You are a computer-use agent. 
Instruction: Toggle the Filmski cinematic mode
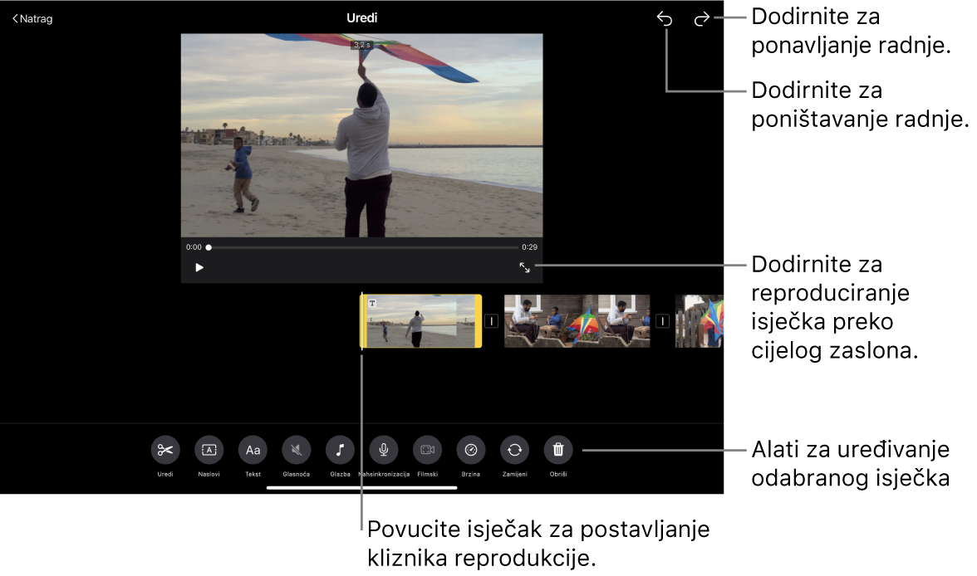point(427,450)
